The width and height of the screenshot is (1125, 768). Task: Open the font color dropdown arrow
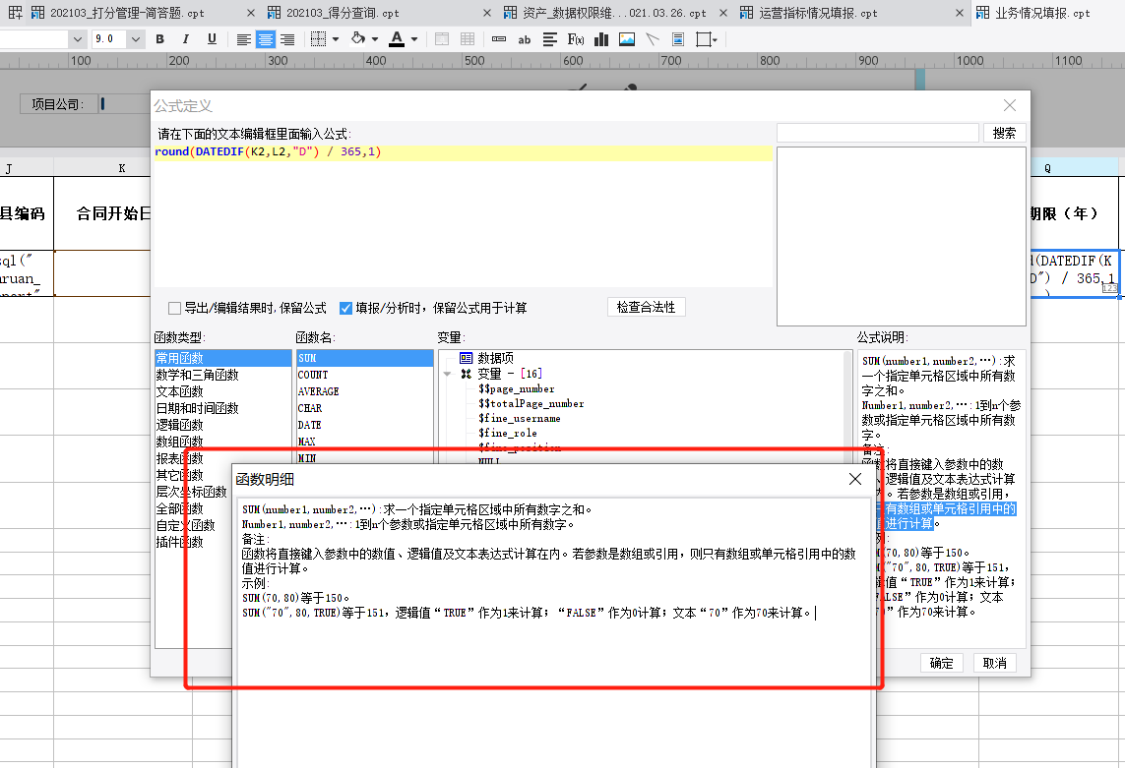pos(414,39)
